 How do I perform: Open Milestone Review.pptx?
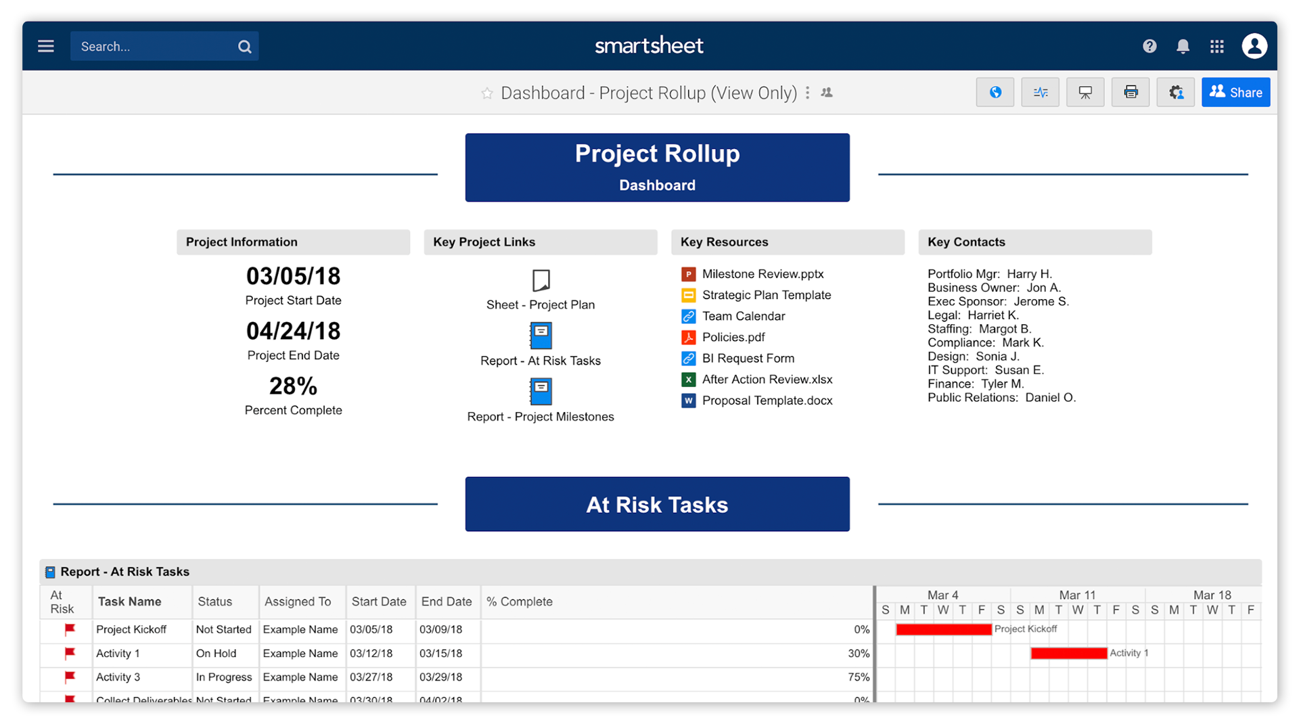[x=762, y=274]
